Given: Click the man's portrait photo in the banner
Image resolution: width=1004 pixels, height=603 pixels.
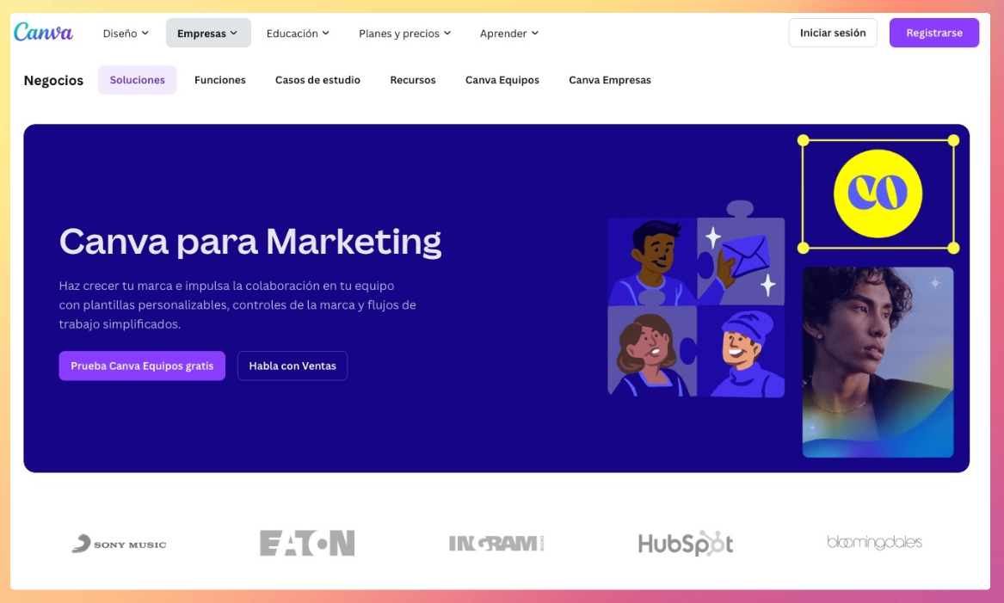Looking at the screenshot, I should pyautogui.click(x=878, y=361).
